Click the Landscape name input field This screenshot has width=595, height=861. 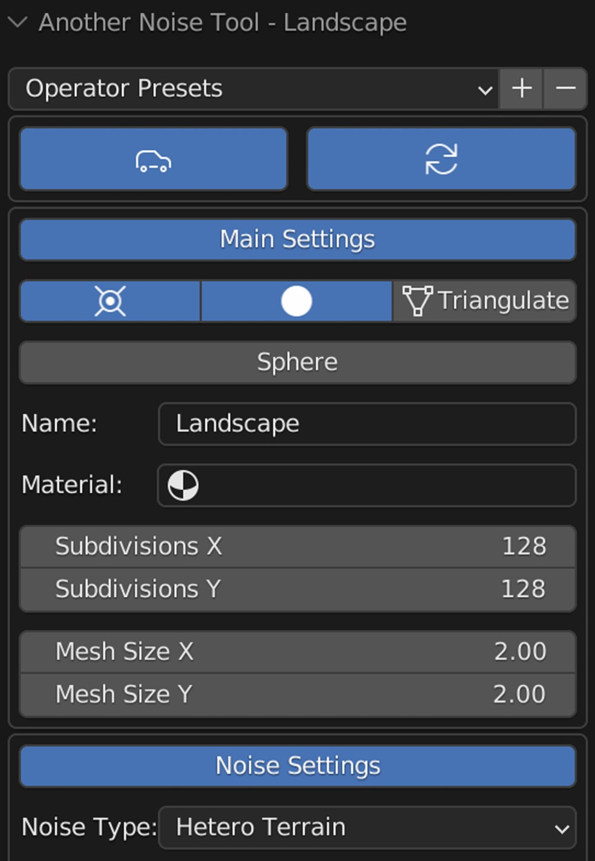tap(367, 424)
